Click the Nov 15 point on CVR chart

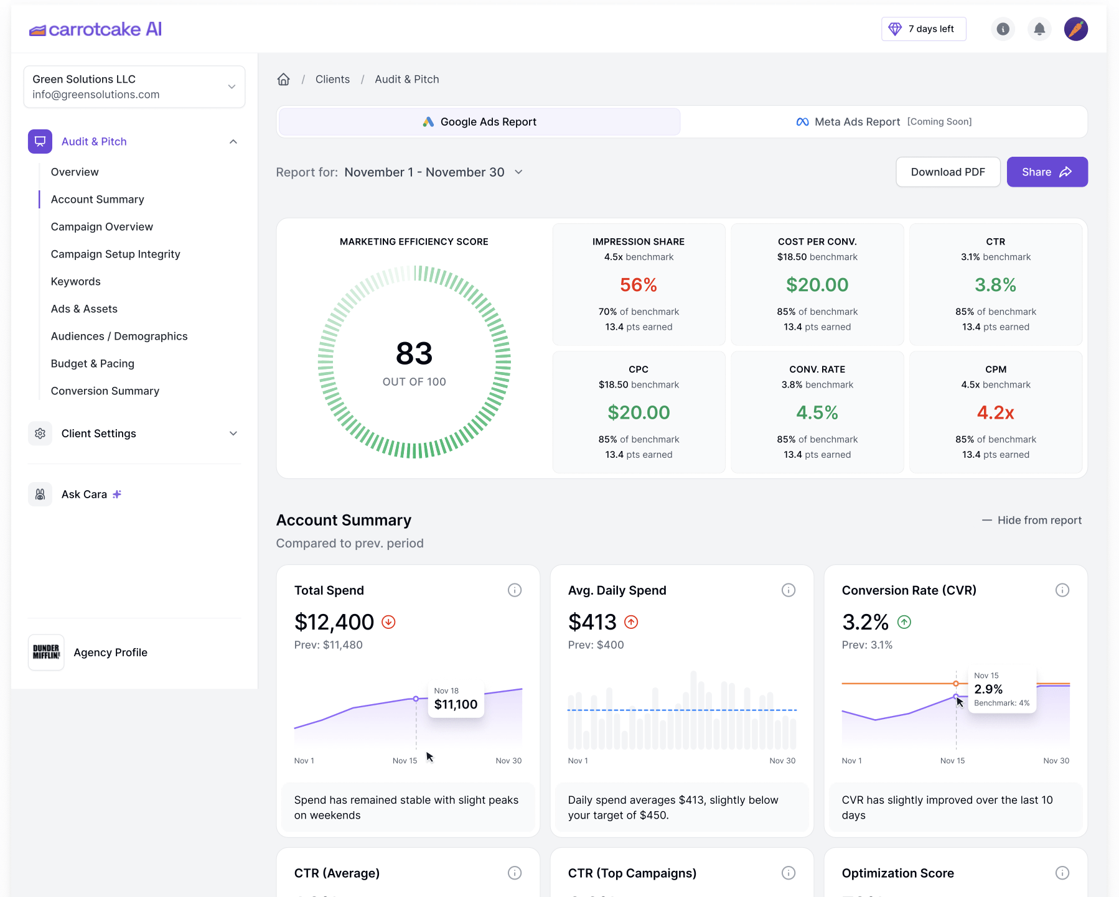click(956, 696)
